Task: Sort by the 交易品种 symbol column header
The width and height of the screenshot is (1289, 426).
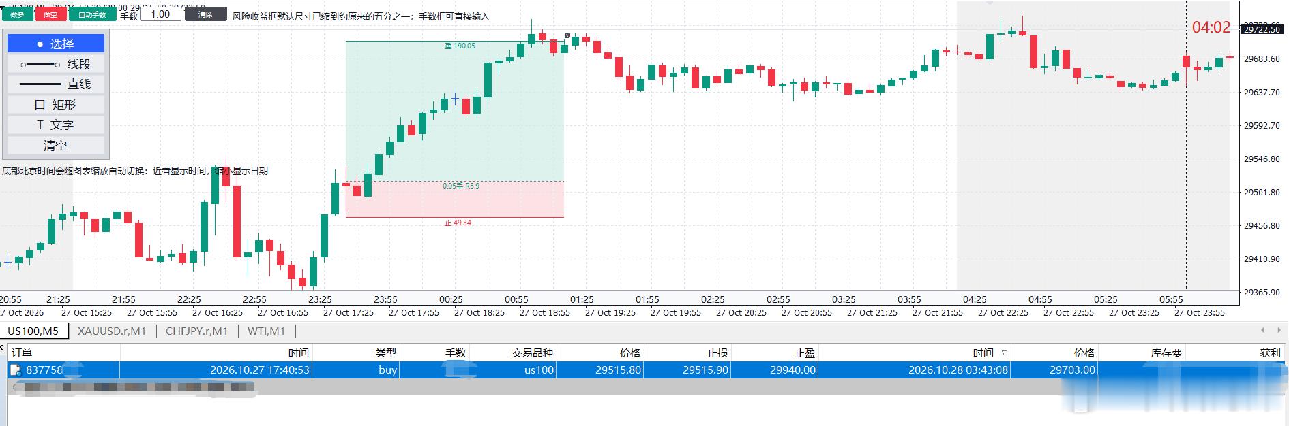Action: pos(513,353)
